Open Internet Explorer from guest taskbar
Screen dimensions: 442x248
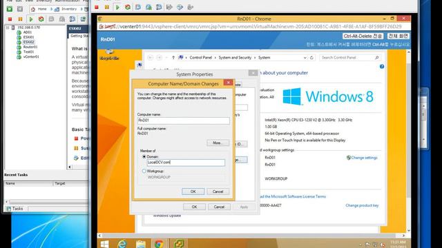pyautogui.click(x=122, y=244)
